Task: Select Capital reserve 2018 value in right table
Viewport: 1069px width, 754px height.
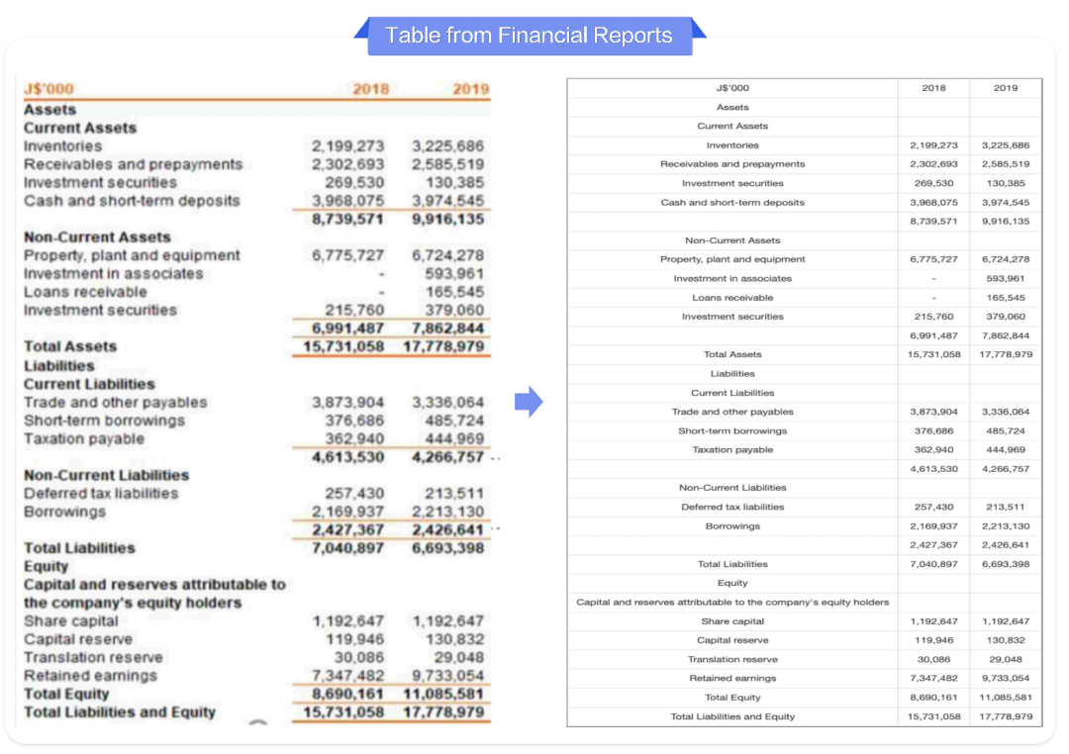Action: coord(932,640)
